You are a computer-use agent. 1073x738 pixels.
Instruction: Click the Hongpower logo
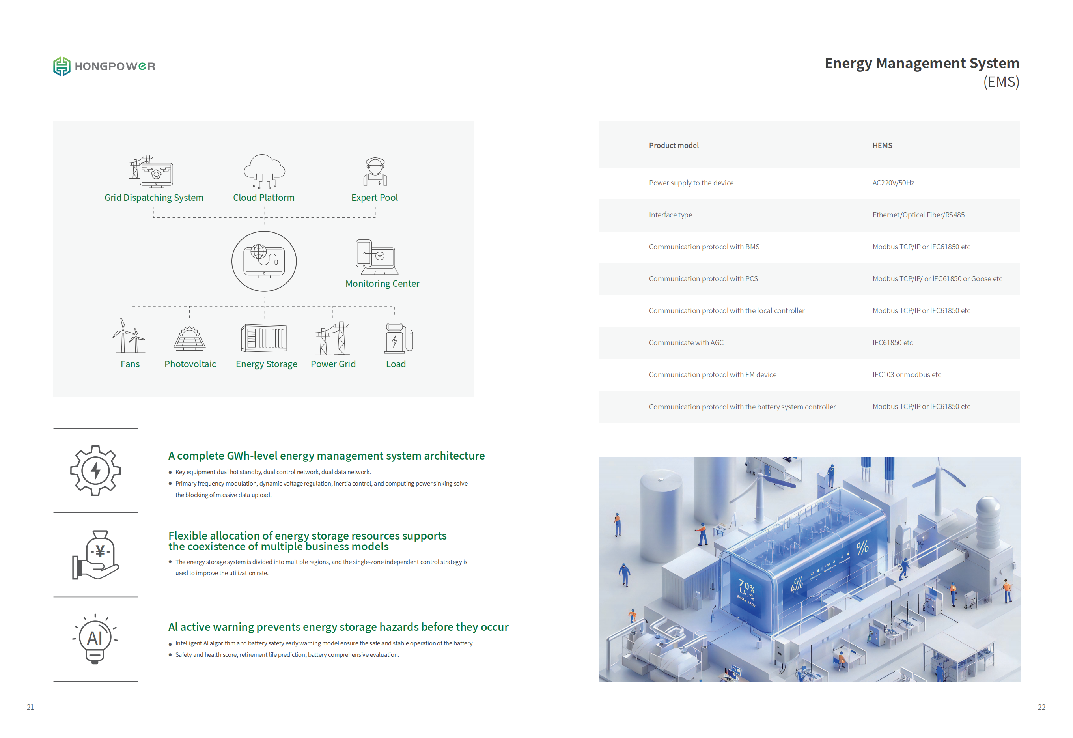[x=104, y=66]
